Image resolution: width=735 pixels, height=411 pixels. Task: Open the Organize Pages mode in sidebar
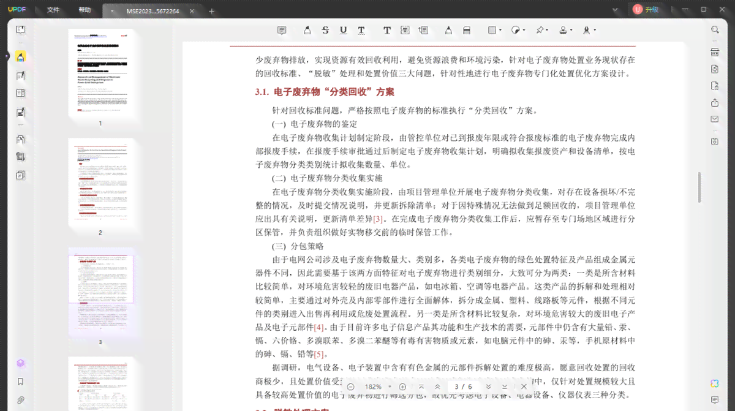pyautogui.click(x=20, y=94)
